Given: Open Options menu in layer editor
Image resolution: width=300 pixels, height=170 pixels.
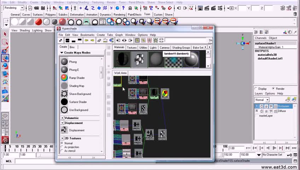Looking at the screenshot, I should pos(270,93).
